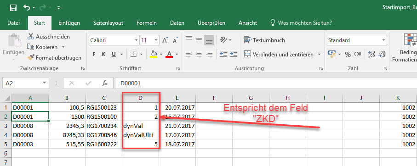This screenshot has width=417, height=166.
Task: Apply yellow fill color bucket
Action: pyautogui.click(x=154, y=55)
